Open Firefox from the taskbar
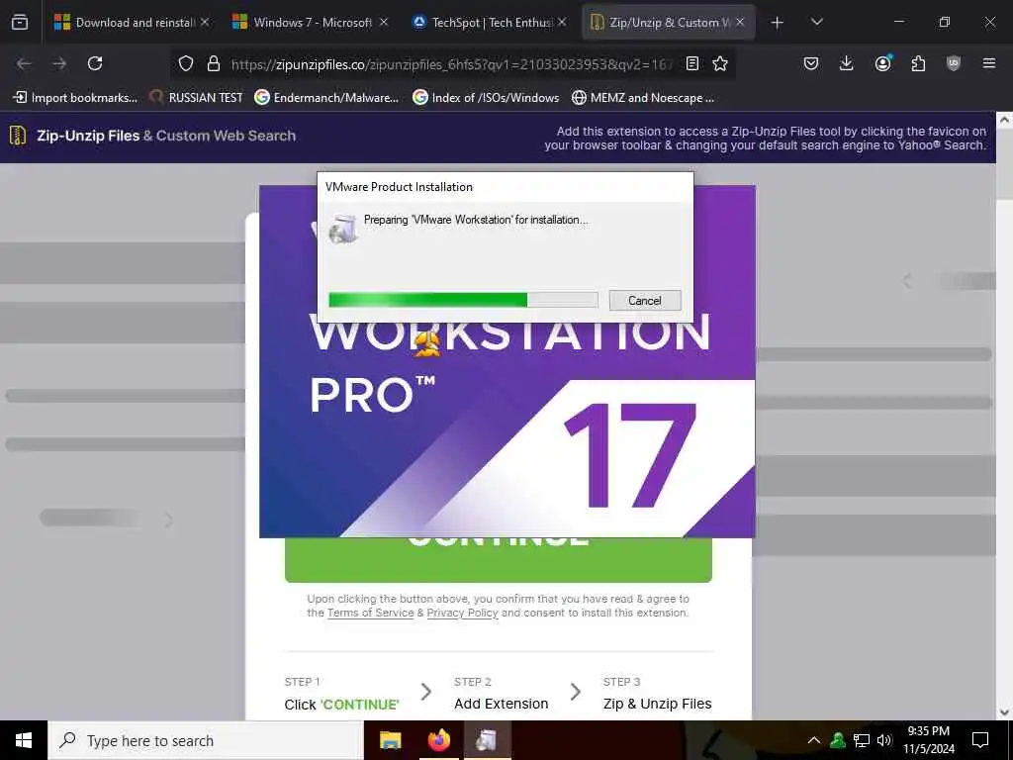Image resolution: width=1013 pixels, height=760 pixels. [x=438, y=740]
